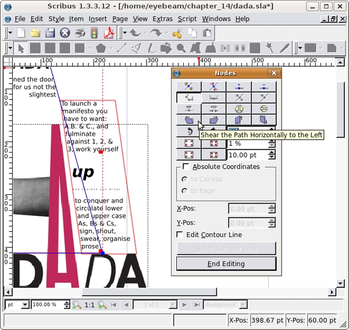Adjust the 10.00 pt scaling stepper
This screenshot has height=330, width=349.
(x=272, y=155)
